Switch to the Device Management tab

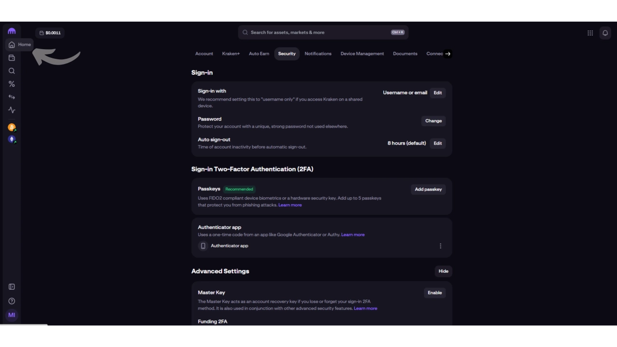[362, 53]
